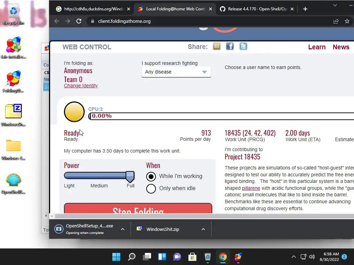Open Chat app on taskbar
The image size is (354, 265).
[177, 257]
